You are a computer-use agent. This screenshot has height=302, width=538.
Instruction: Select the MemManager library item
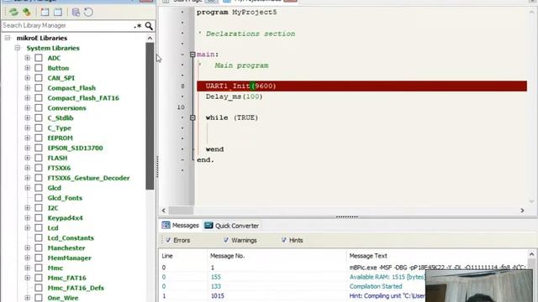pos(69,258)
